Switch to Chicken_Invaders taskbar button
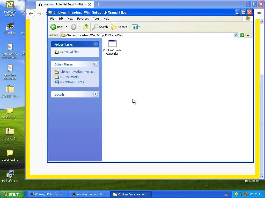 tap(131, 194)
